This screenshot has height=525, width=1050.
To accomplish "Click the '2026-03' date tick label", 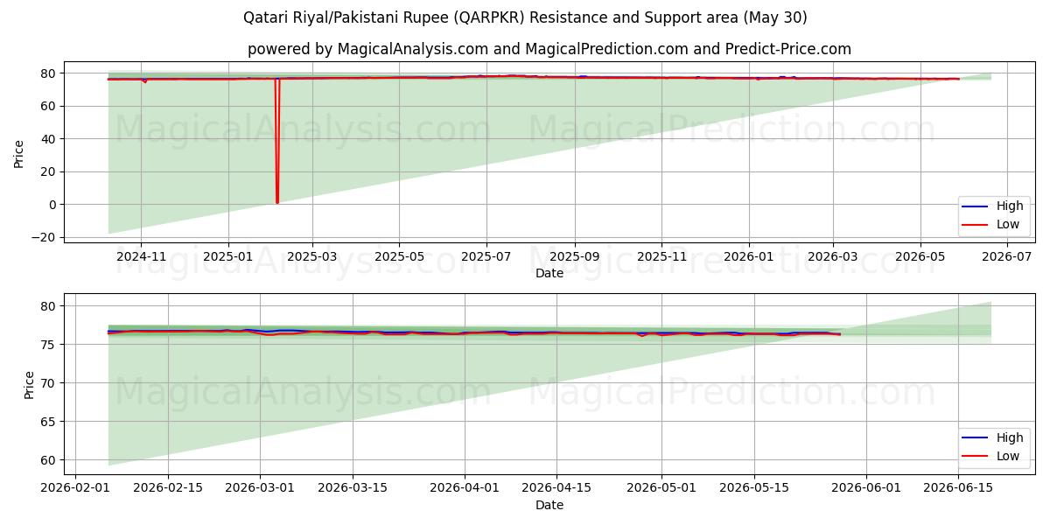I will pos(832,256).
